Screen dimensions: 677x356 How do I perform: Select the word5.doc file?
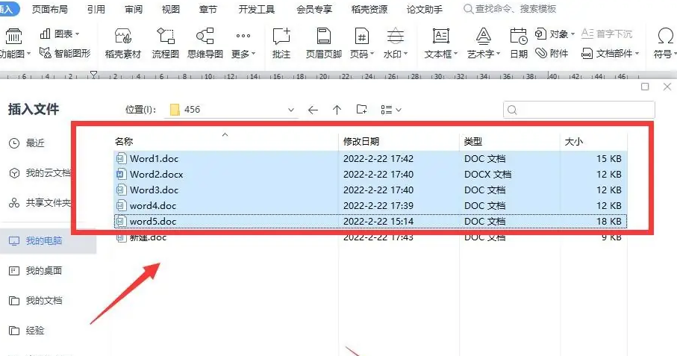coord(370,221)
